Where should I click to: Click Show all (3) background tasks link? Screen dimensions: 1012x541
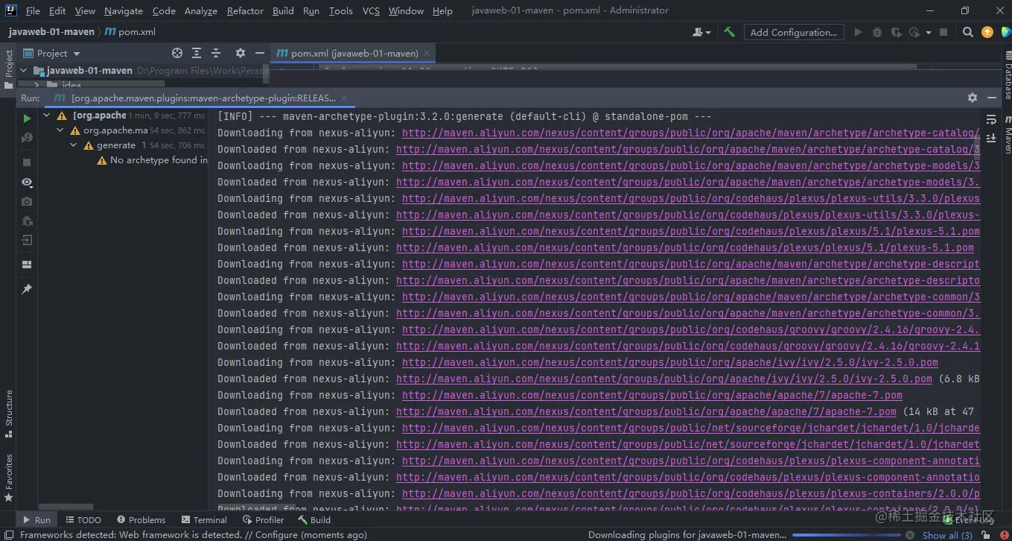tap(947, 535)
